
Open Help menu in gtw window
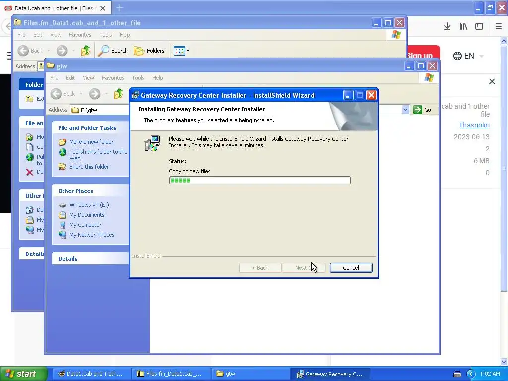(157, 78)
